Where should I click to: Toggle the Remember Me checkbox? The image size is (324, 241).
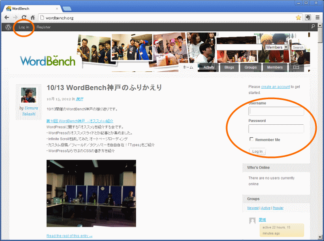click(252, 139)
